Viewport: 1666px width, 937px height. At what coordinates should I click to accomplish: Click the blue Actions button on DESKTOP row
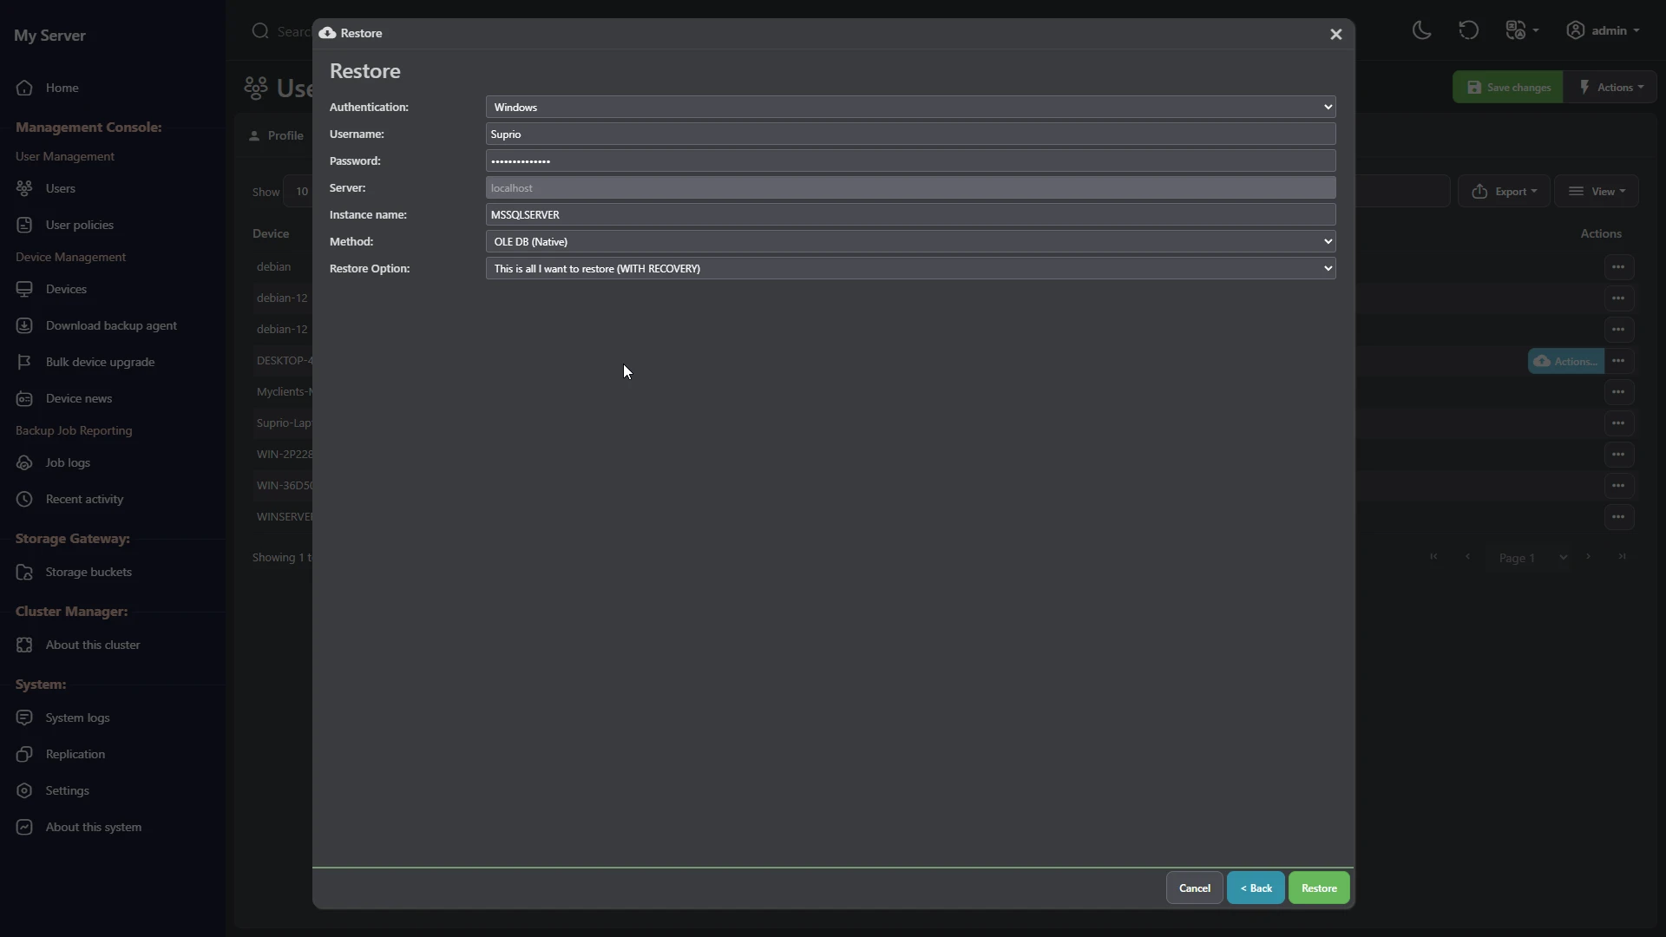[1565, 361]
